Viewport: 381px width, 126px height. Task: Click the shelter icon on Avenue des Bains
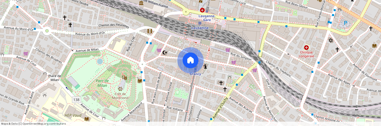point(44,95)
